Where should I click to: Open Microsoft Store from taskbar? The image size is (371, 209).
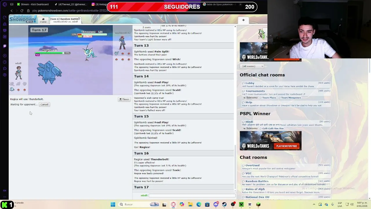(207, 204)
